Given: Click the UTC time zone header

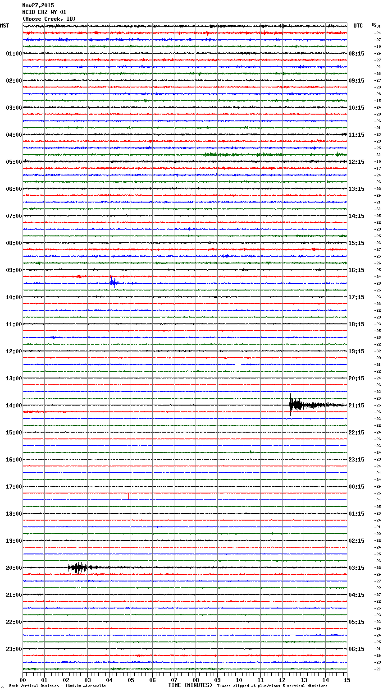Looking at the screenshot, I should (358, 26).
